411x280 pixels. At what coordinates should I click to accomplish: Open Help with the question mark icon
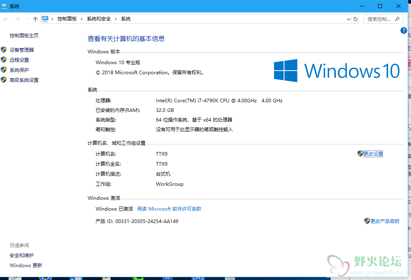(x=404, y=30)
